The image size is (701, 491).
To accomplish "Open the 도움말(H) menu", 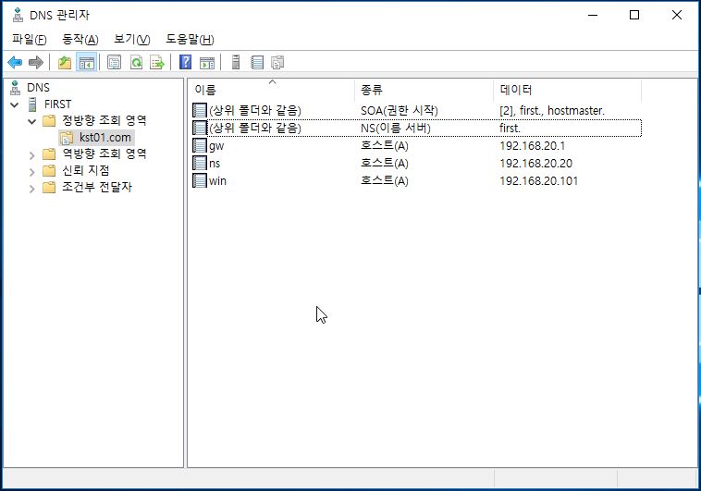I will [190, 40].
